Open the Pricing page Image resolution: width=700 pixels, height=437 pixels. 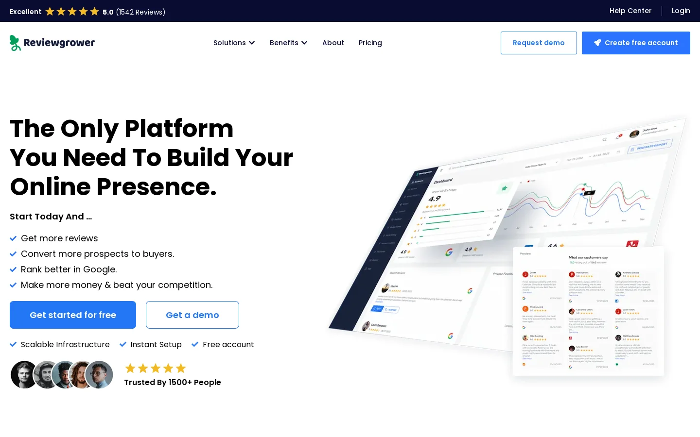(370, 43)
